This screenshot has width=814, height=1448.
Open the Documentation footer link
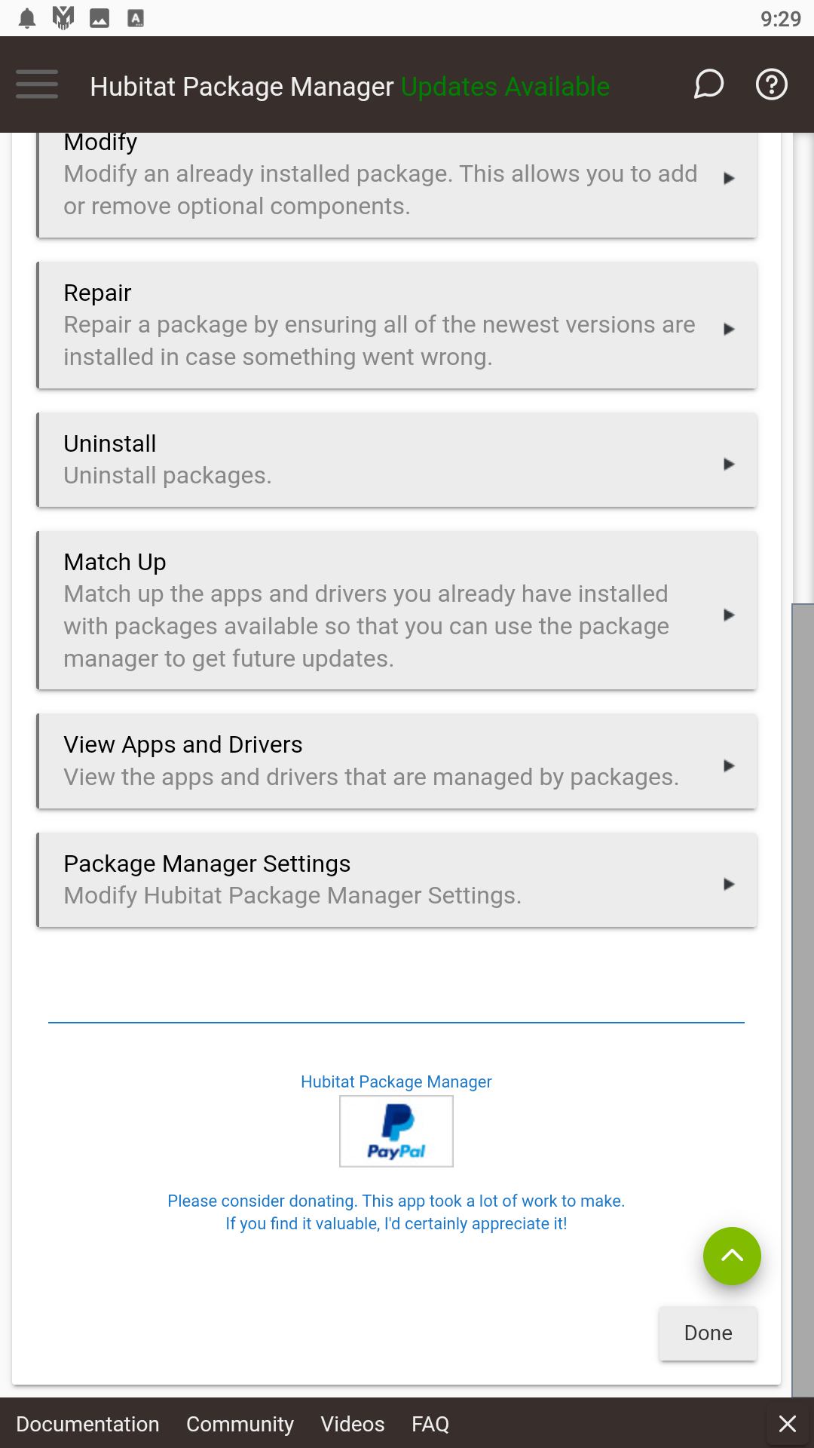[x=87, y=1424]
